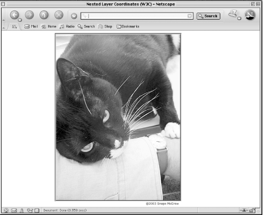The height and width of the screenshot is (215, 263).
Task: Click the Netscape N logo throbber
Action: [x=250, y=15]
